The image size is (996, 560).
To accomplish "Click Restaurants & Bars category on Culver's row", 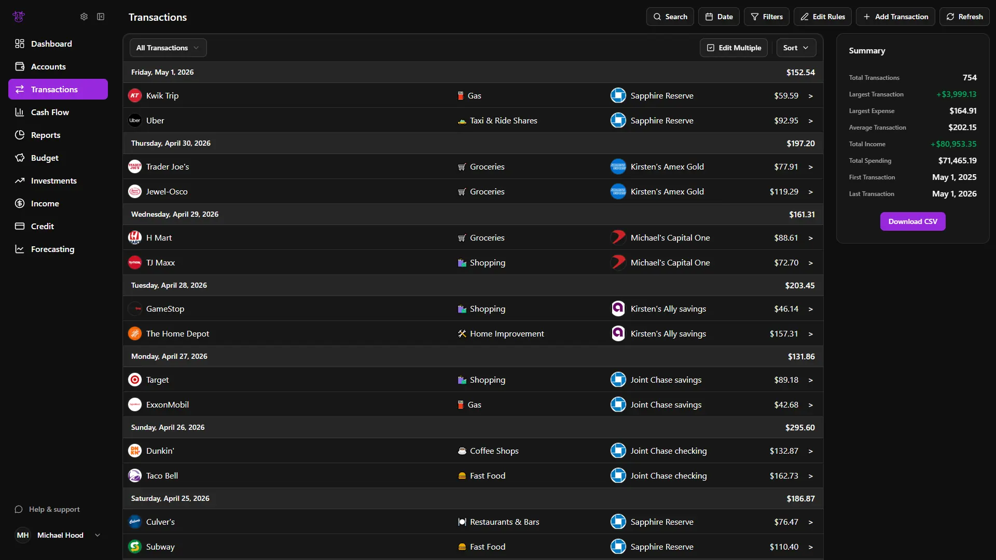I will point(504,522).
